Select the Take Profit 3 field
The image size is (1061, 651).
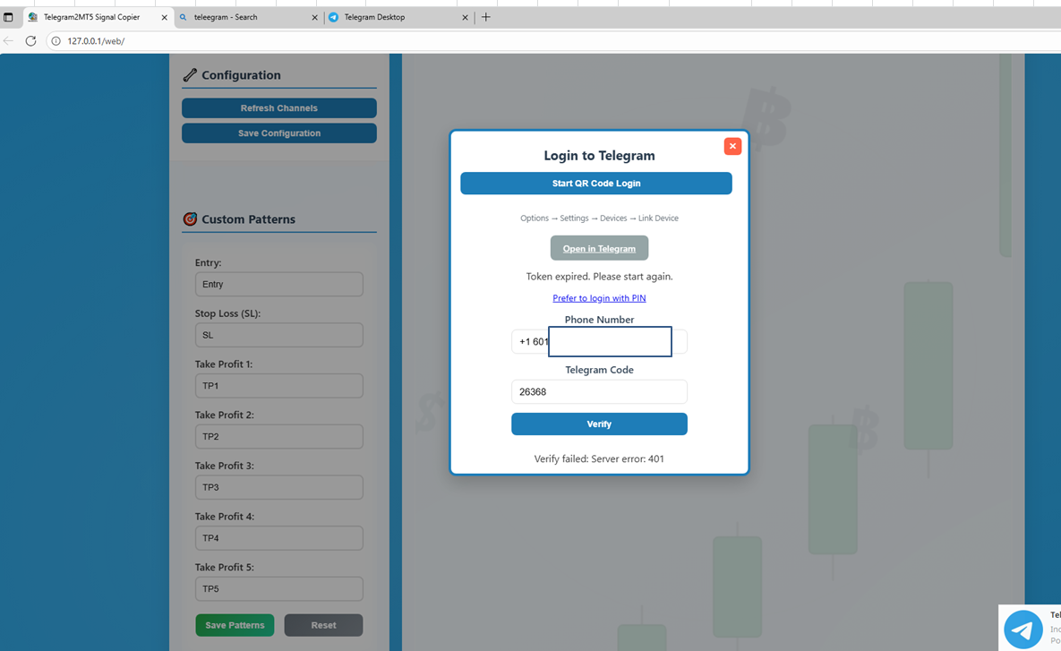[x=278, y=487]
